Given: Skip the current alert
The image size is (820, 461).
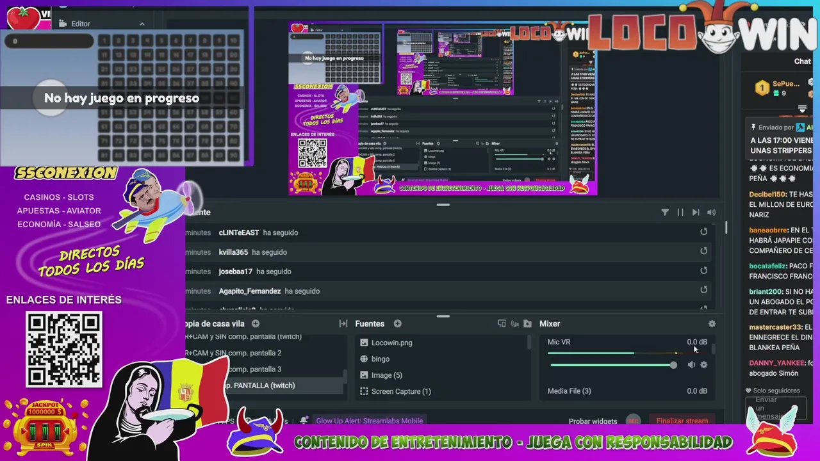Looking at the screenshot, I should pos(696,213).
